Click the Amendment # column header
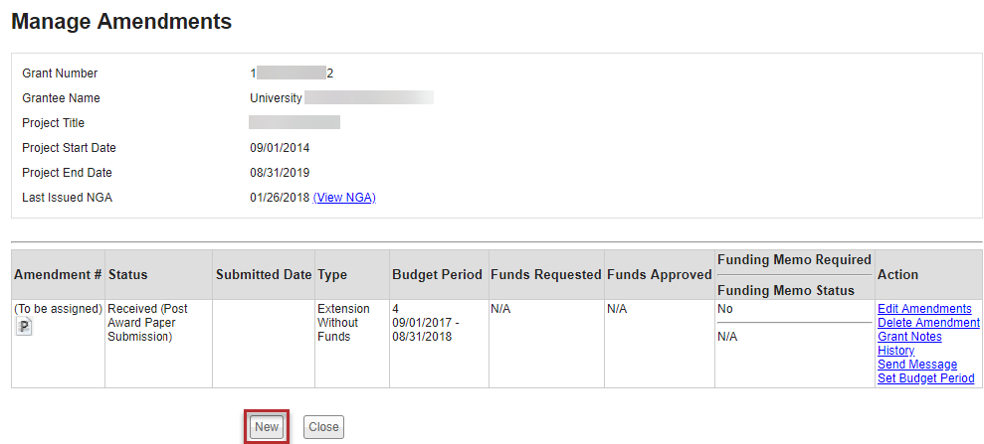 [58, 274]
